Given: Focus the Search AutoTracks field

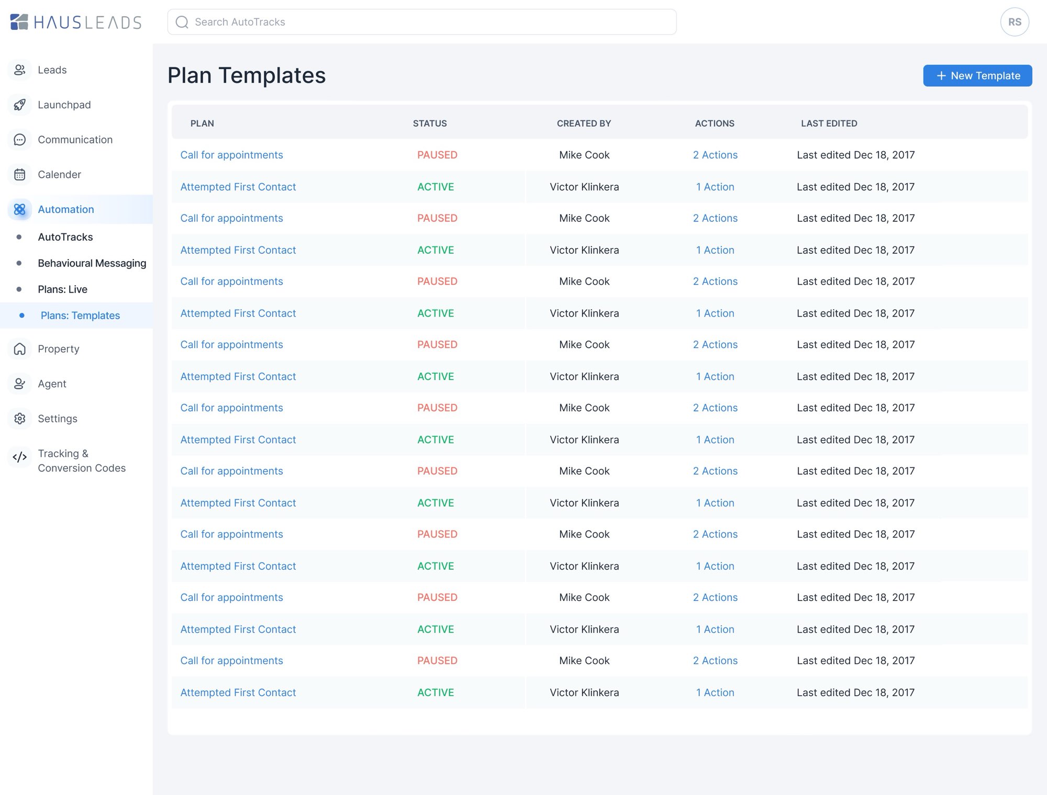Looking at the screenshot, I should coord(422,22).
